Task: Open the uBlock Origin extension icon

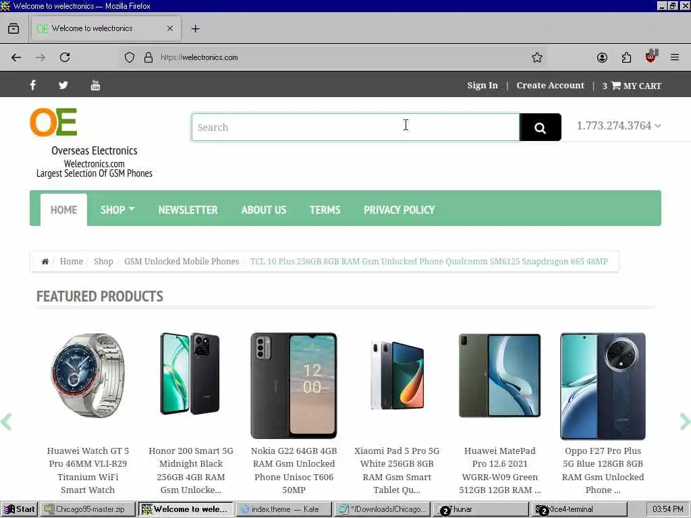Action: (651, 57)
